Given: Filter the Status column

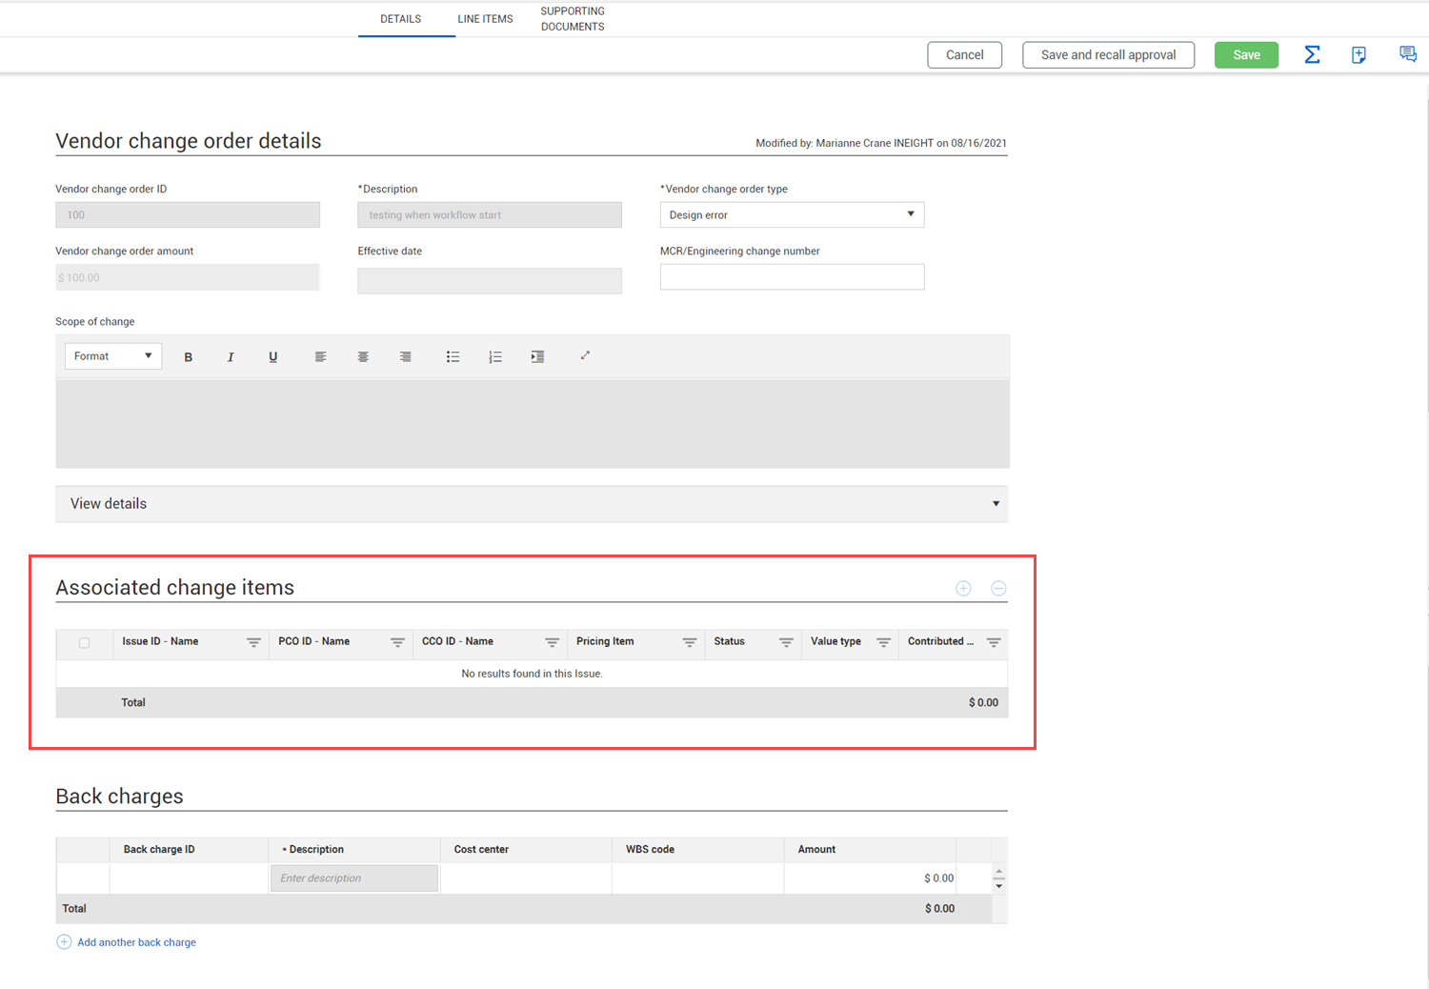Looking at the screenshot, I should [x=786, y=643].
